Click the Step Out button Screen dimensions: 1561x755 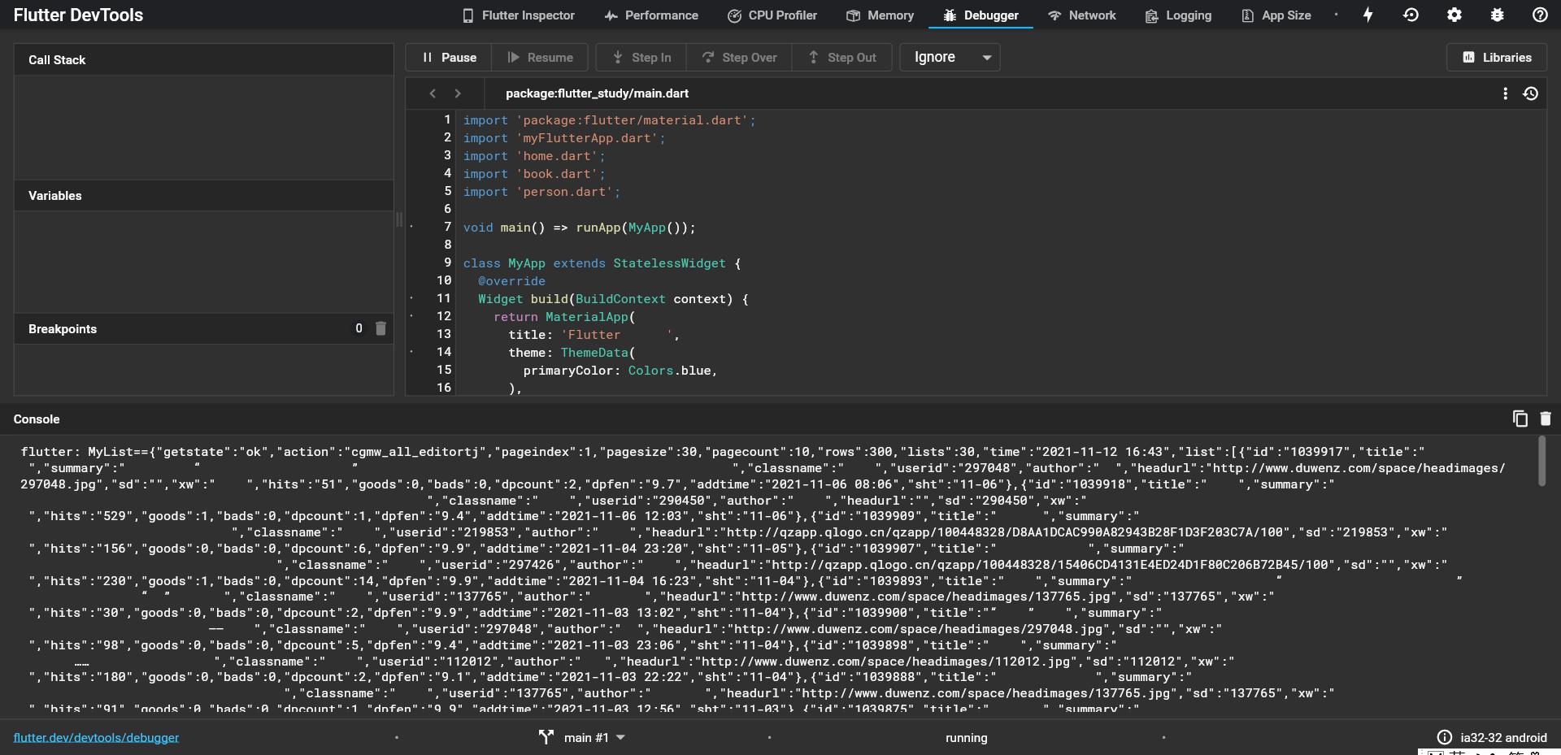tap(842, 57)
